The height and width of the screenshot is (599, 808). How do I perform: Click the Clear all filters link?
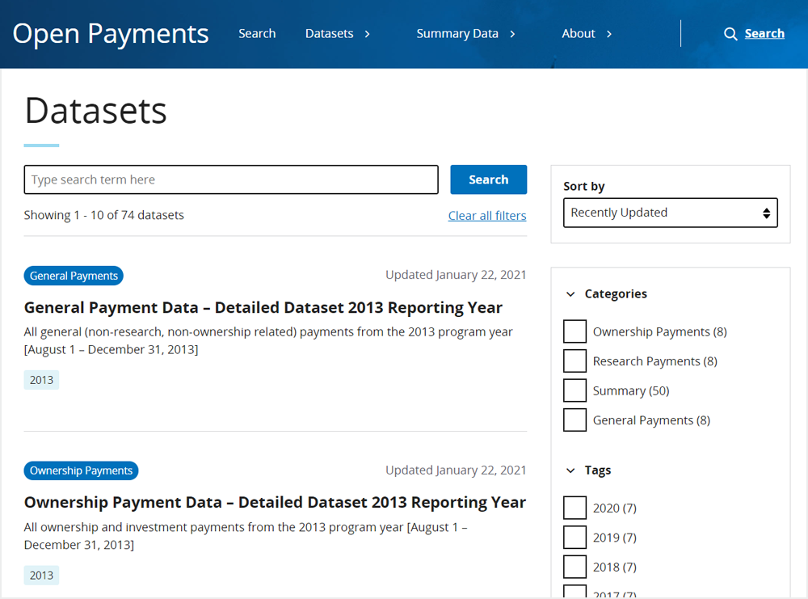[x=487, y=216]
